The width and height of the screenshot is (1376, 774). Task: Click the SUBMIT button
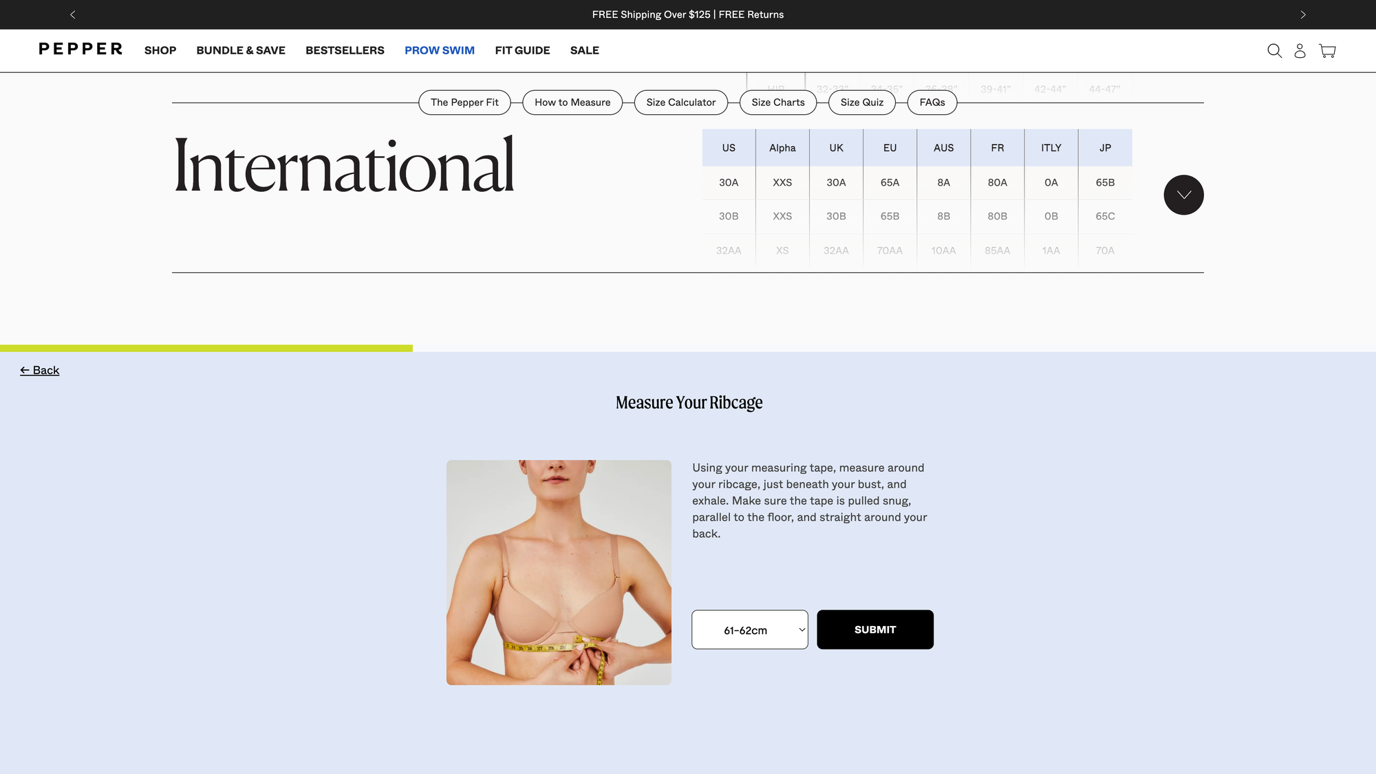point(875,630)
